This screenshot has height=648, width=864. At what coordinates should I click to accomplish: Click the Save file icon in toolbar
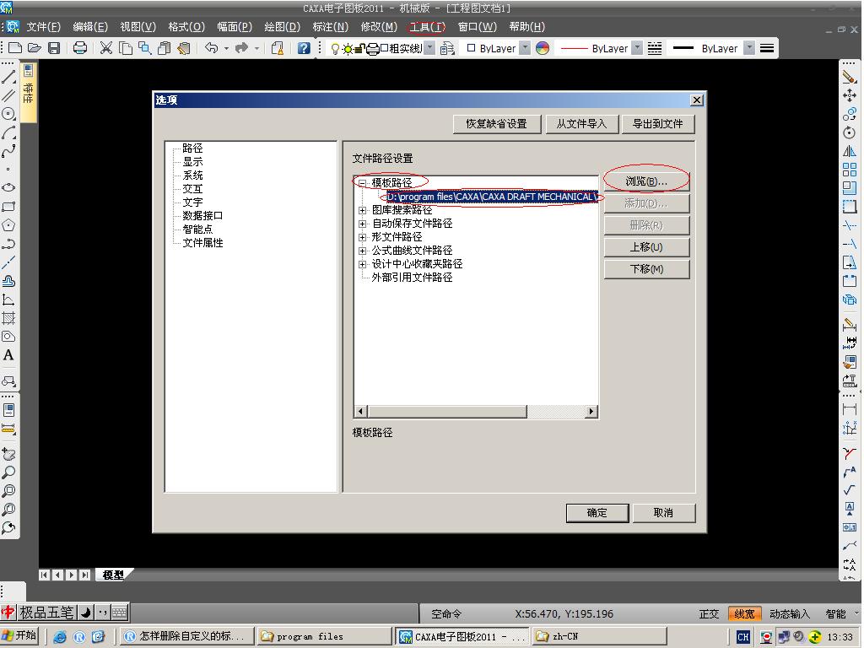tap(54, 48)
